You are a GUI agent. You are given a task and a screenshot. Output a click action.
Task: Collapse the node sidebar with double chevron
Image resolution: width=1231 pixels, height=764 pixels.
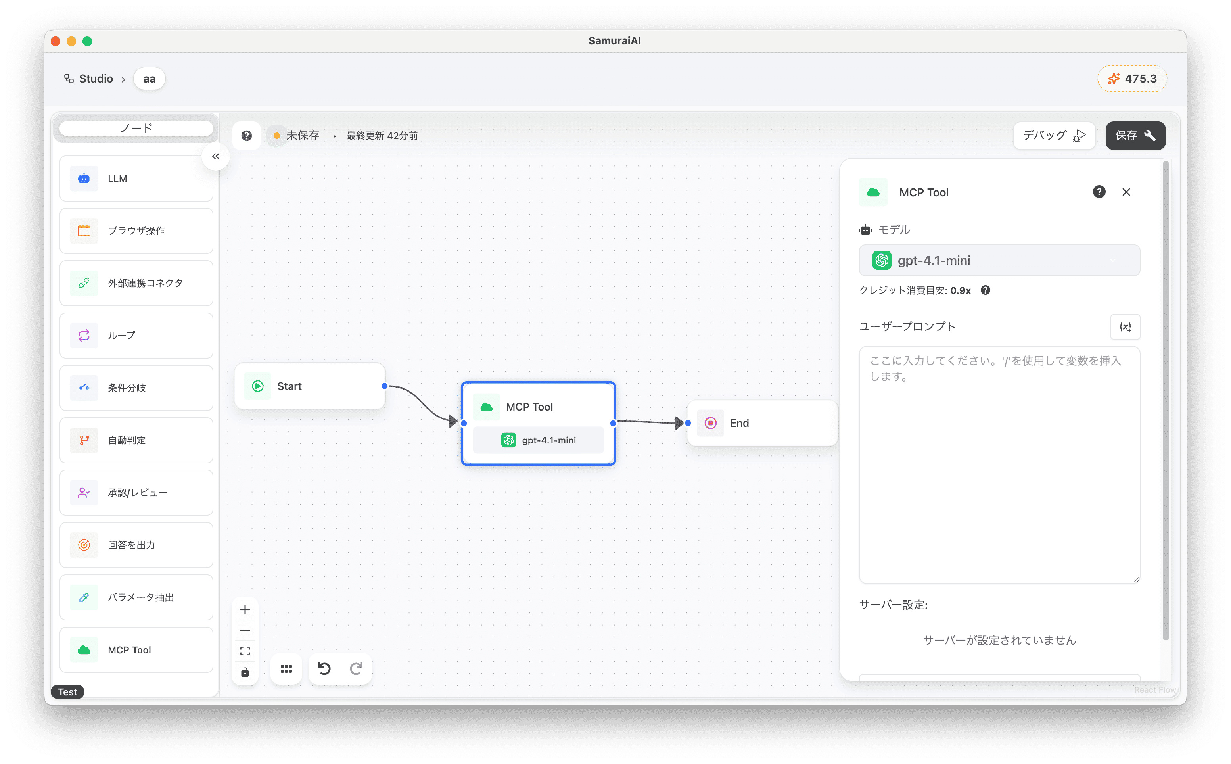[216, 157]
